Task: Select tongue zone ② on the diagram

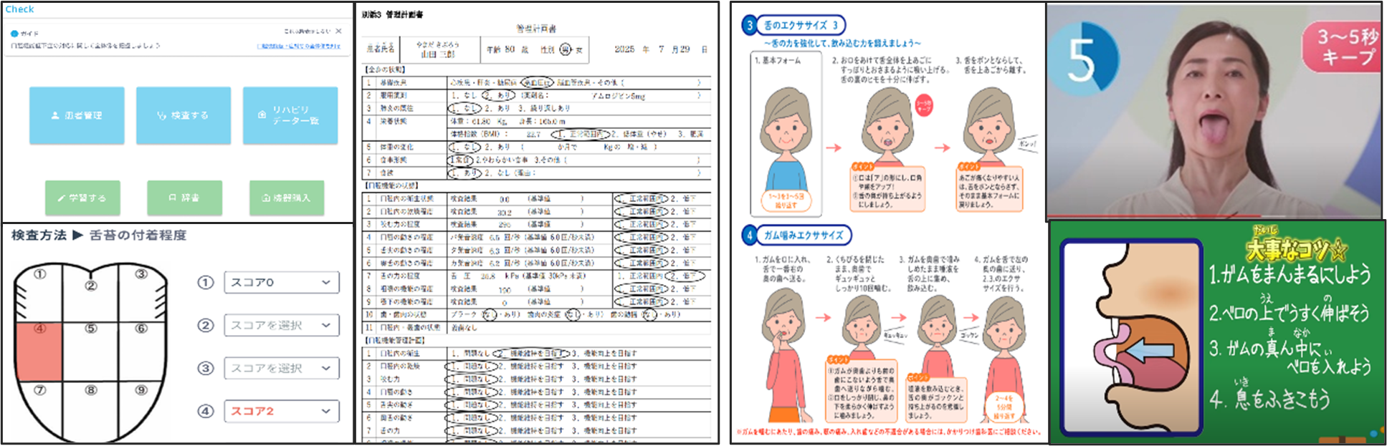Action: click(x=90, y=294)
